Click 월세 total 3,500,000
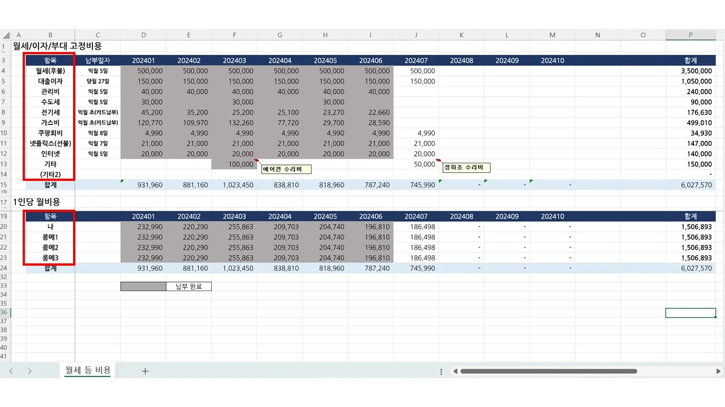 [x=690, y=71]
